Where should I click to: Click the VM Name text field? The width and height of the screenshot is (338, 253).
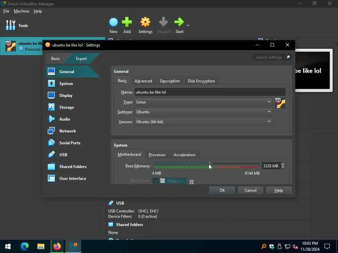pyautogui.click(x=210, y=92)
